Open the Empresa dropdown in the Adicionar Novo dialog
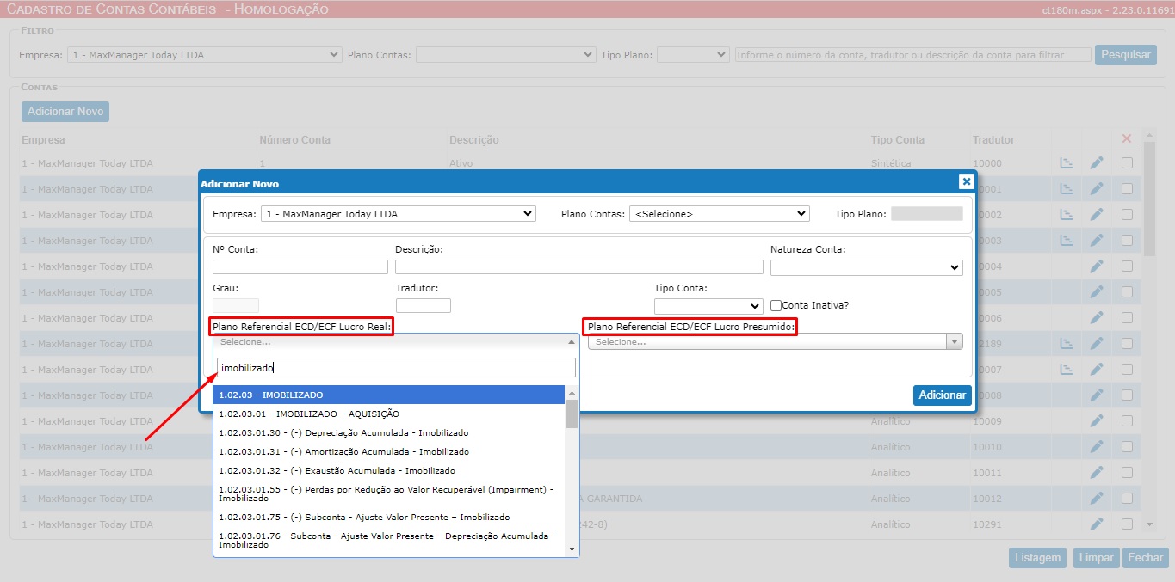1175x582 pixels. click(398, 214)
